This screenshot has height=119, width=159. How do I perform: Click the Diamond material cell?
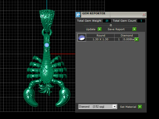(127, 35)
